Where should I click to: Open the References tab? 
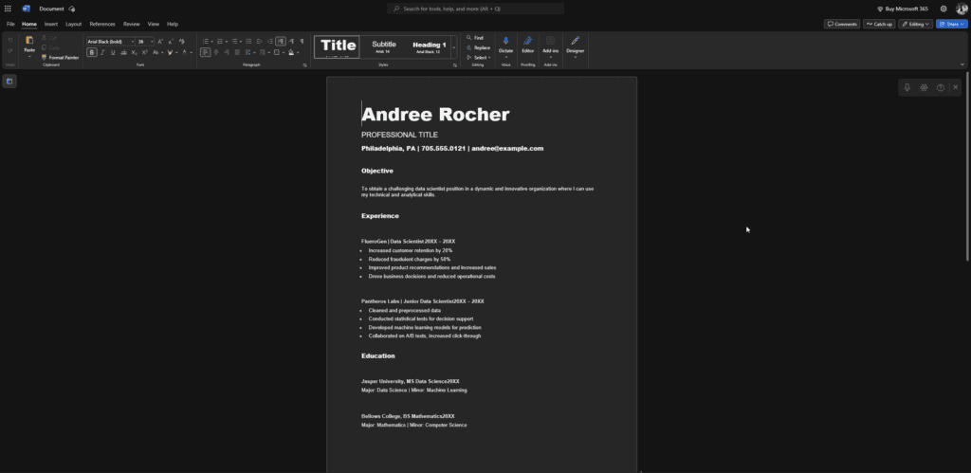[102, 24]
